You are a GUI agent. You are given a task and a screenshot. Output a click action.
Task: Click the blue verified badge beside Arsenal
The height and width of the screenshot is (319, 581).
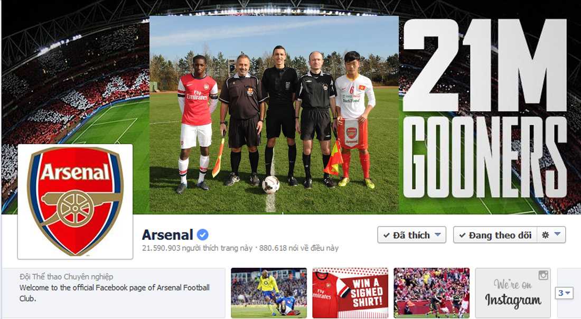tap(202, 234)
